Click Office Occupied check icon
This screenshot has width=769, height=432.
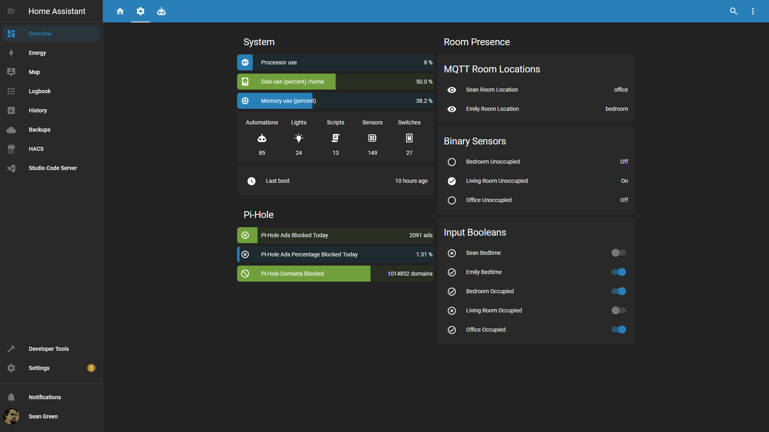452,330
